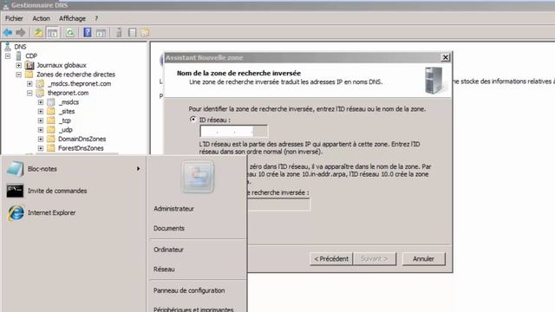
Task: Open the Bloc-notes jump list arrow
Action: click(139, 169)
